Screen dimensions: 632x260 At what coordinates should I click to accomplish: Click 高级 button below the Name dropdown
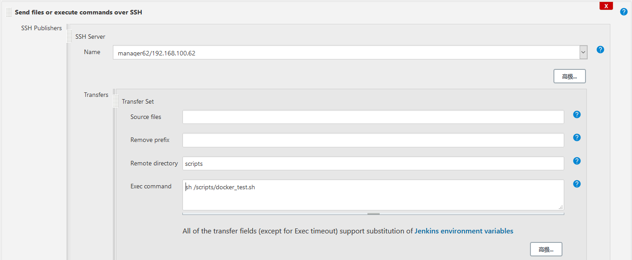(x=569, y=77)
